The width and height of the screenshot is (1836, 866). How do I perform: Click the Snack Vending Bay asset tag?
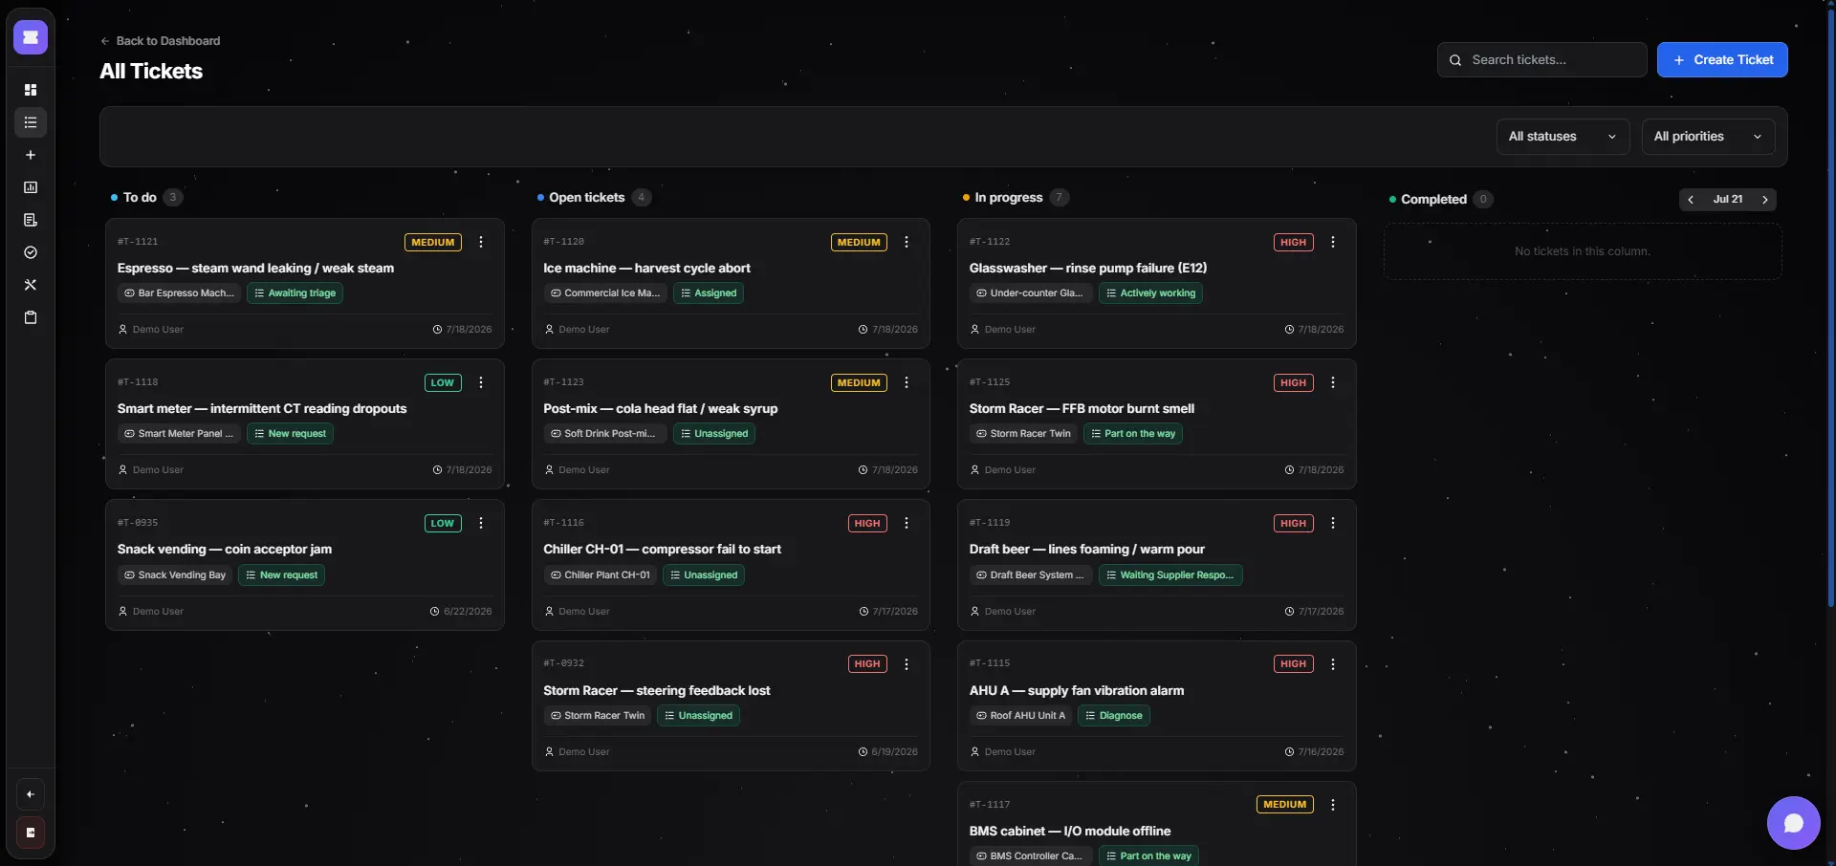tap(175, 575)
